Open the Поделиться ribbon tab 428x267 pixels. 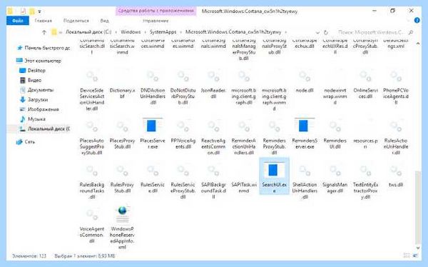coord(76,21)
